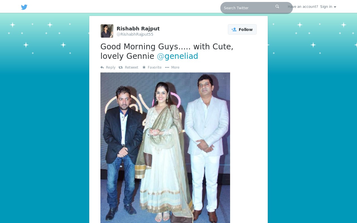Open the attached tweet photo
357x223 pixels.
pos(165,148)
